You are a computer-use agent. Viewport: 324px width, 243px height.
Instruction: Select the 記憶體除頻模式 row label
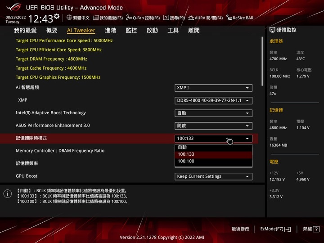(x=31, y=138)
